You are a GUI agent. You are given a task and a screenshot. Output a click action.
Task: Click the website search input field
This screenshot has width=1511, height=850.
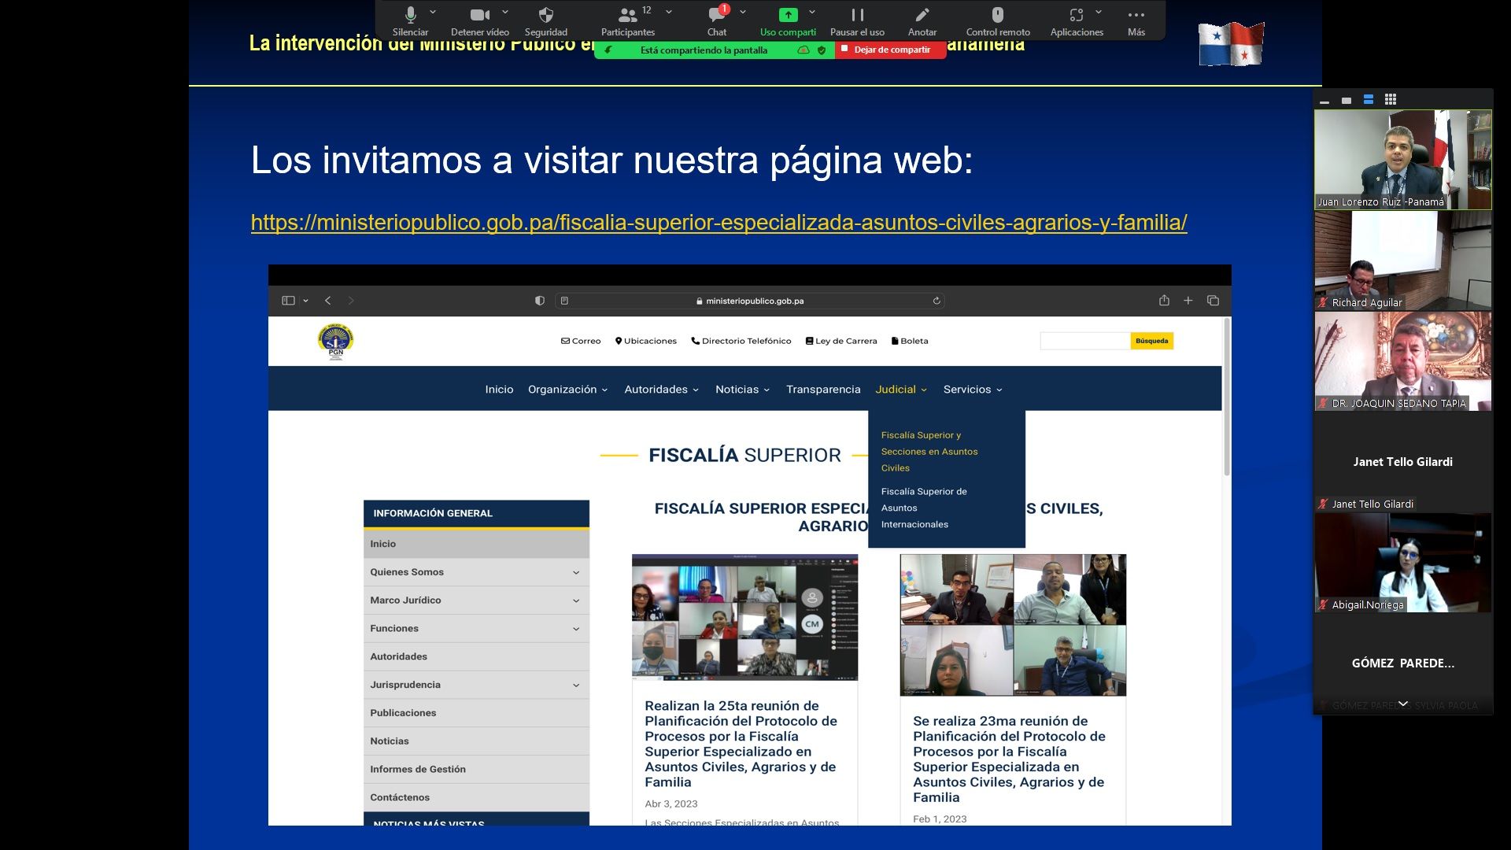pyautogui.click(x=1084, y=341)
